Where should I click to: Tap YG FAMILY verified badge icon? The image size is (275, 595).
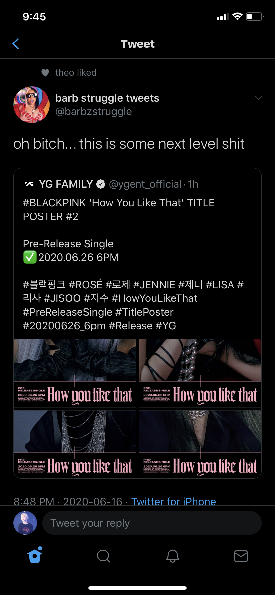(x=101, y=184)
